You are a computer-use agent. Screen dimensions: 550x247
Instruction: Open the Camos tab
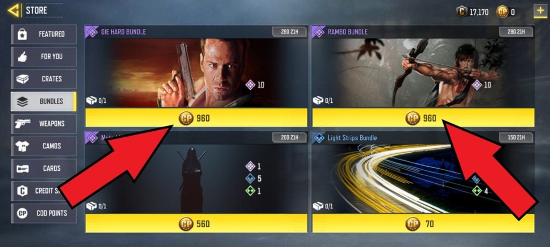click(x=44, y=146)
